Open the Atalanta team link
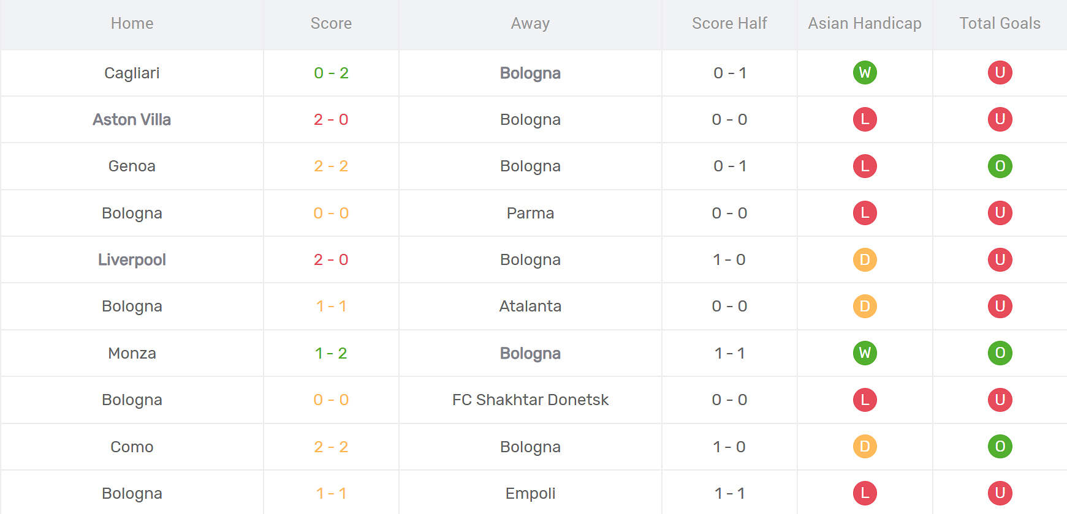1067x514 pixels. point(530,306)
